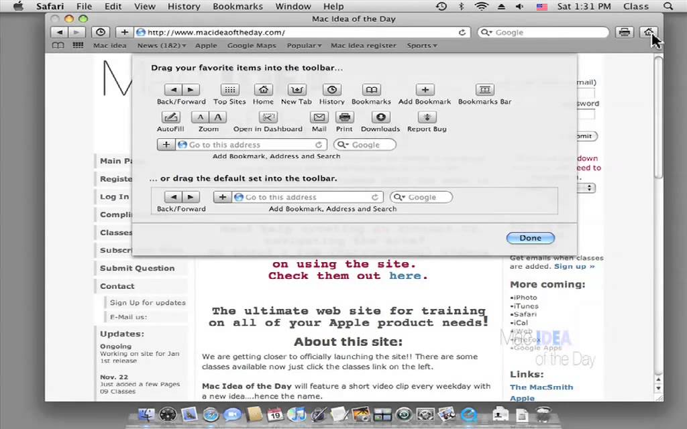Open the Edit menu
687x429 pixels.
click(113, 7)
